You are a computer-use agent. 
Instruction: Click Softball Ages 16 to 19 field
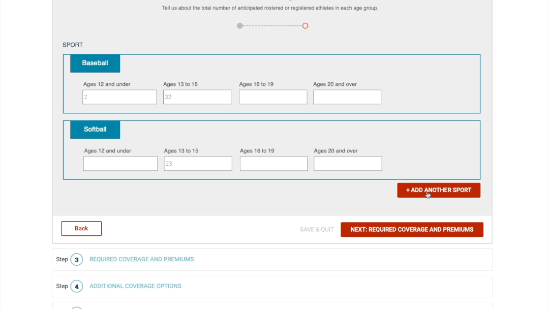click(x=274, y=164)
